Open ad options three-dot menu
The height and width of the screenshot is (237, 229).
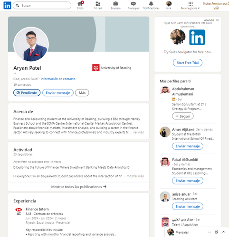point(218,20)
